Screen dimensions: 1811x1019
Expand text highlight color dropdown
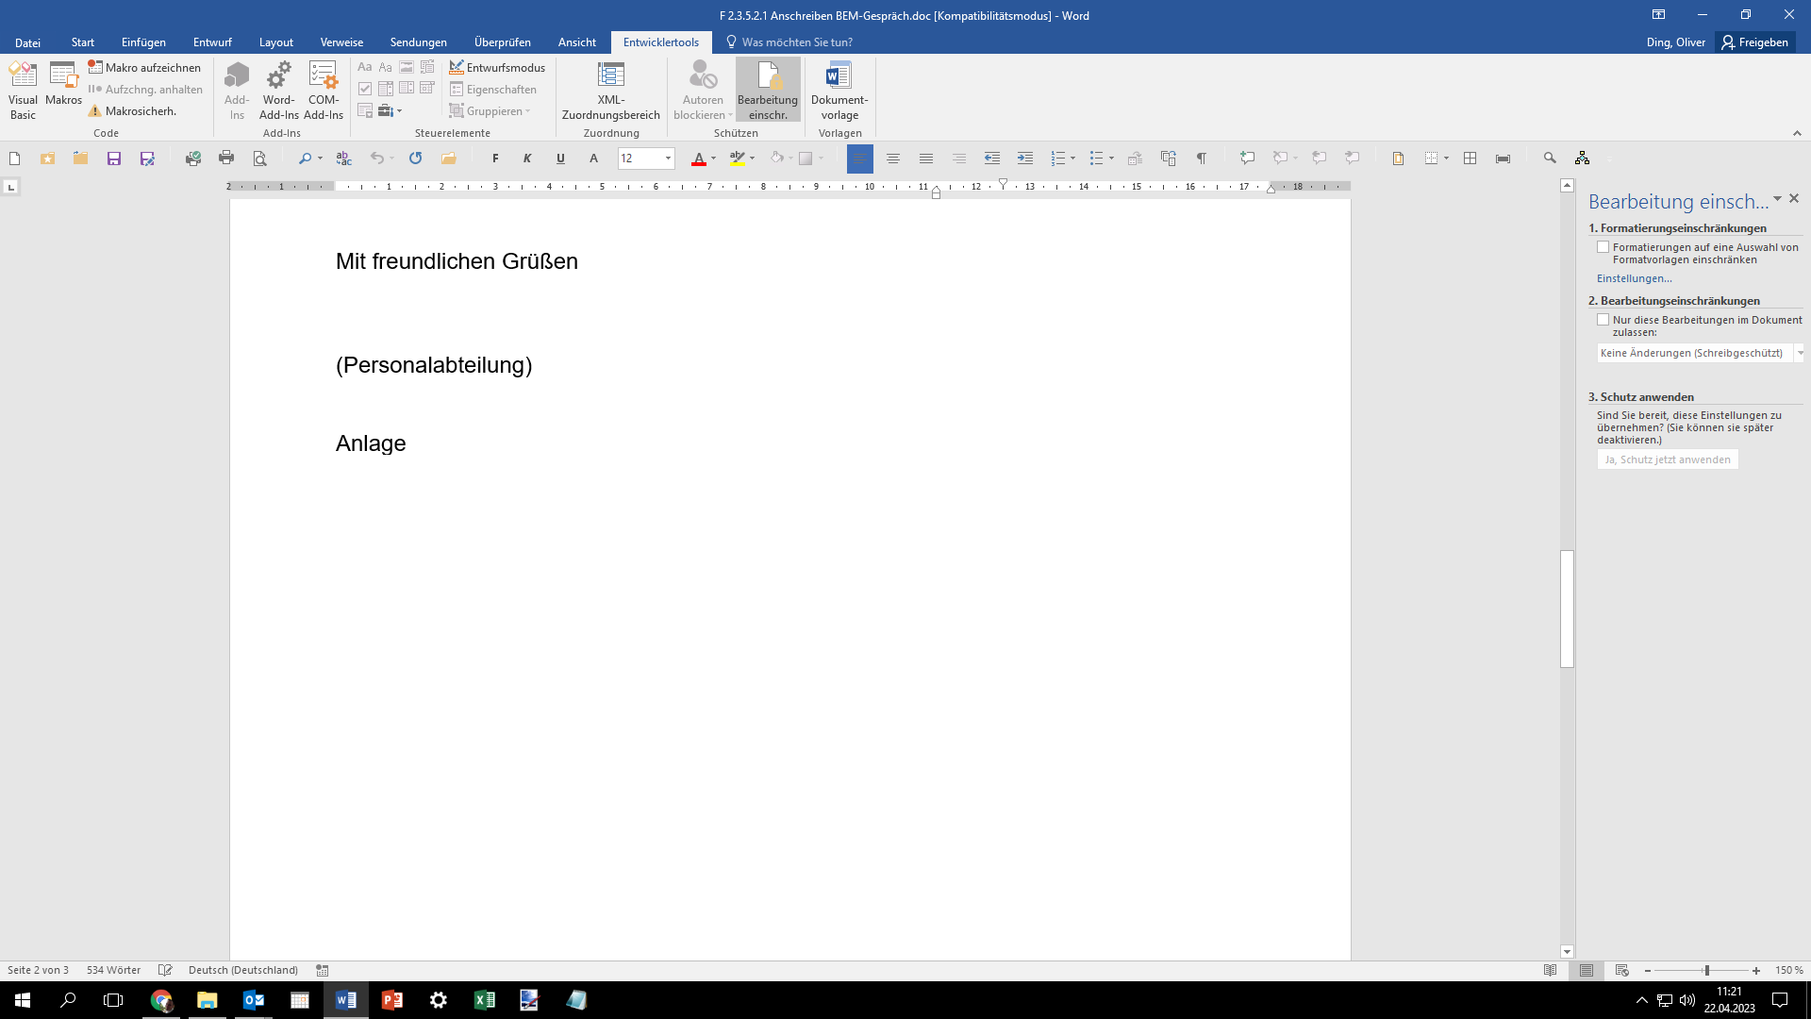(752, 159)
